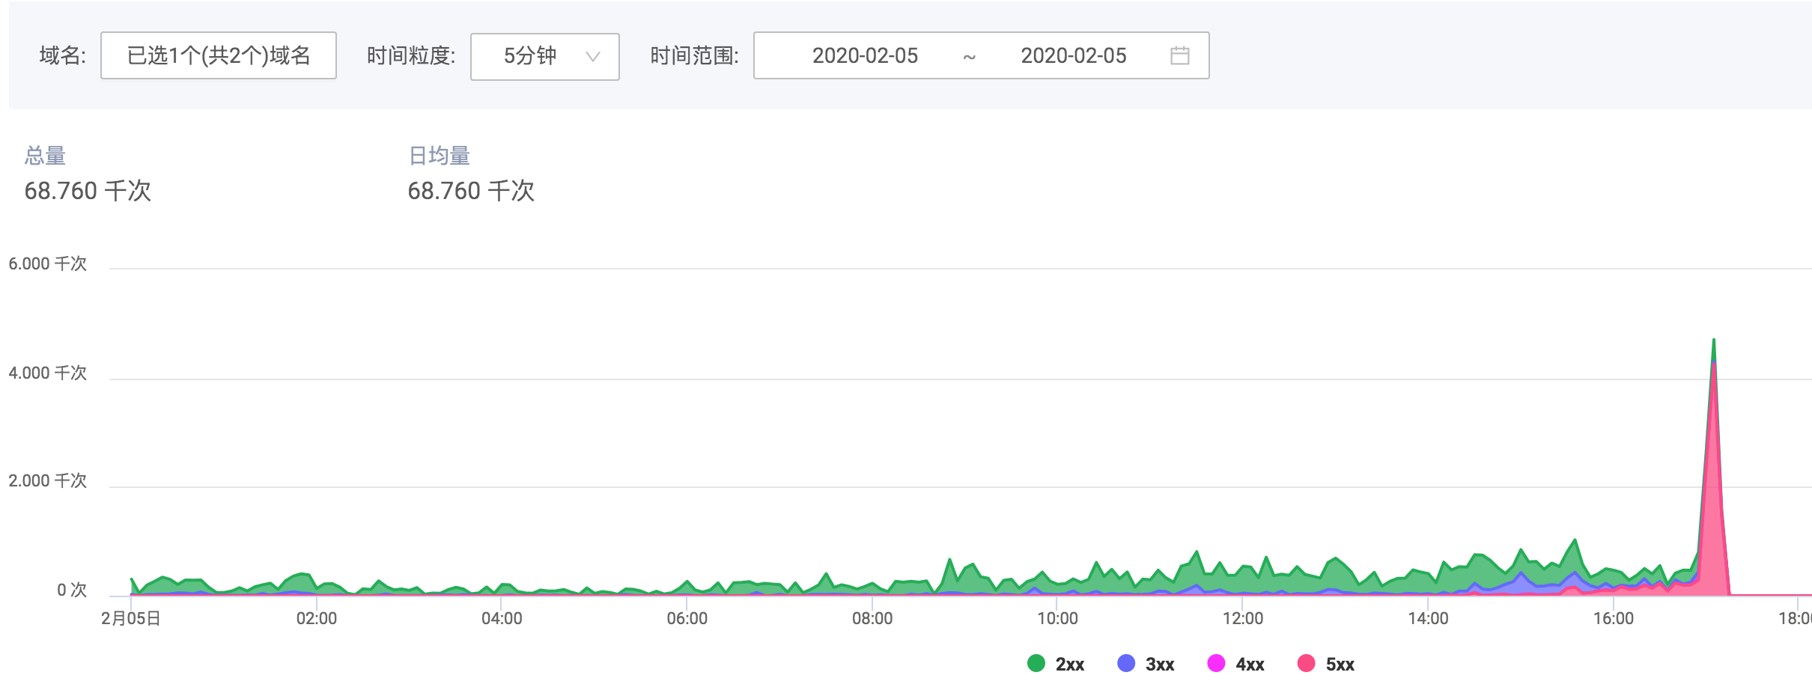Toggle the 2xx series in the legend
1812x693 pixels.
tap(1056, 664)
